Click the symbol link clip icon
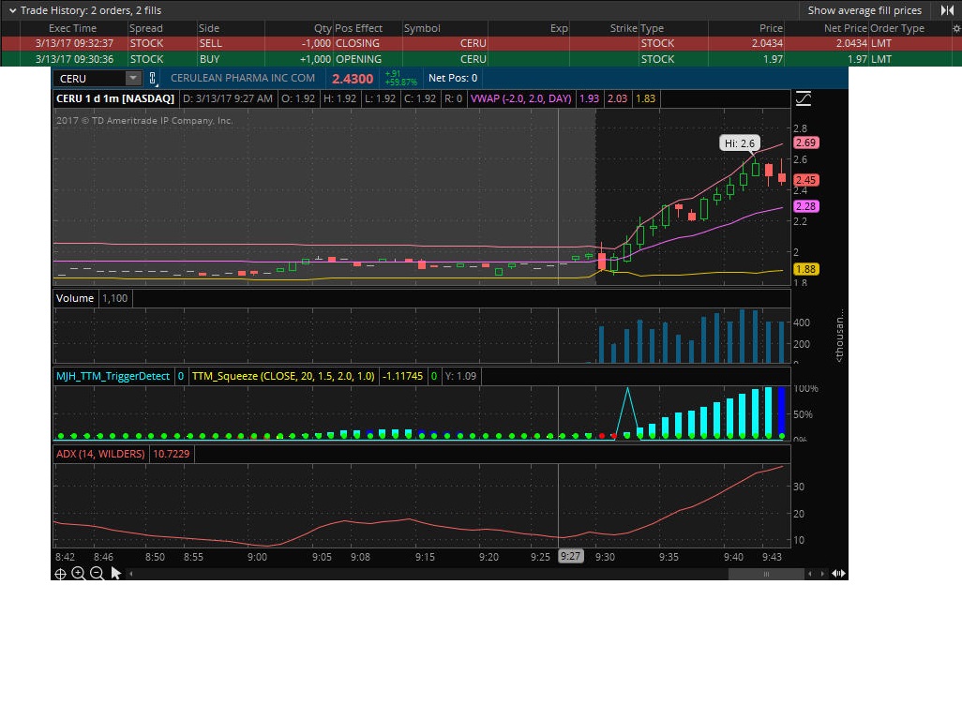Viewport: 962px width, 705px height. (x=153, y=79)
